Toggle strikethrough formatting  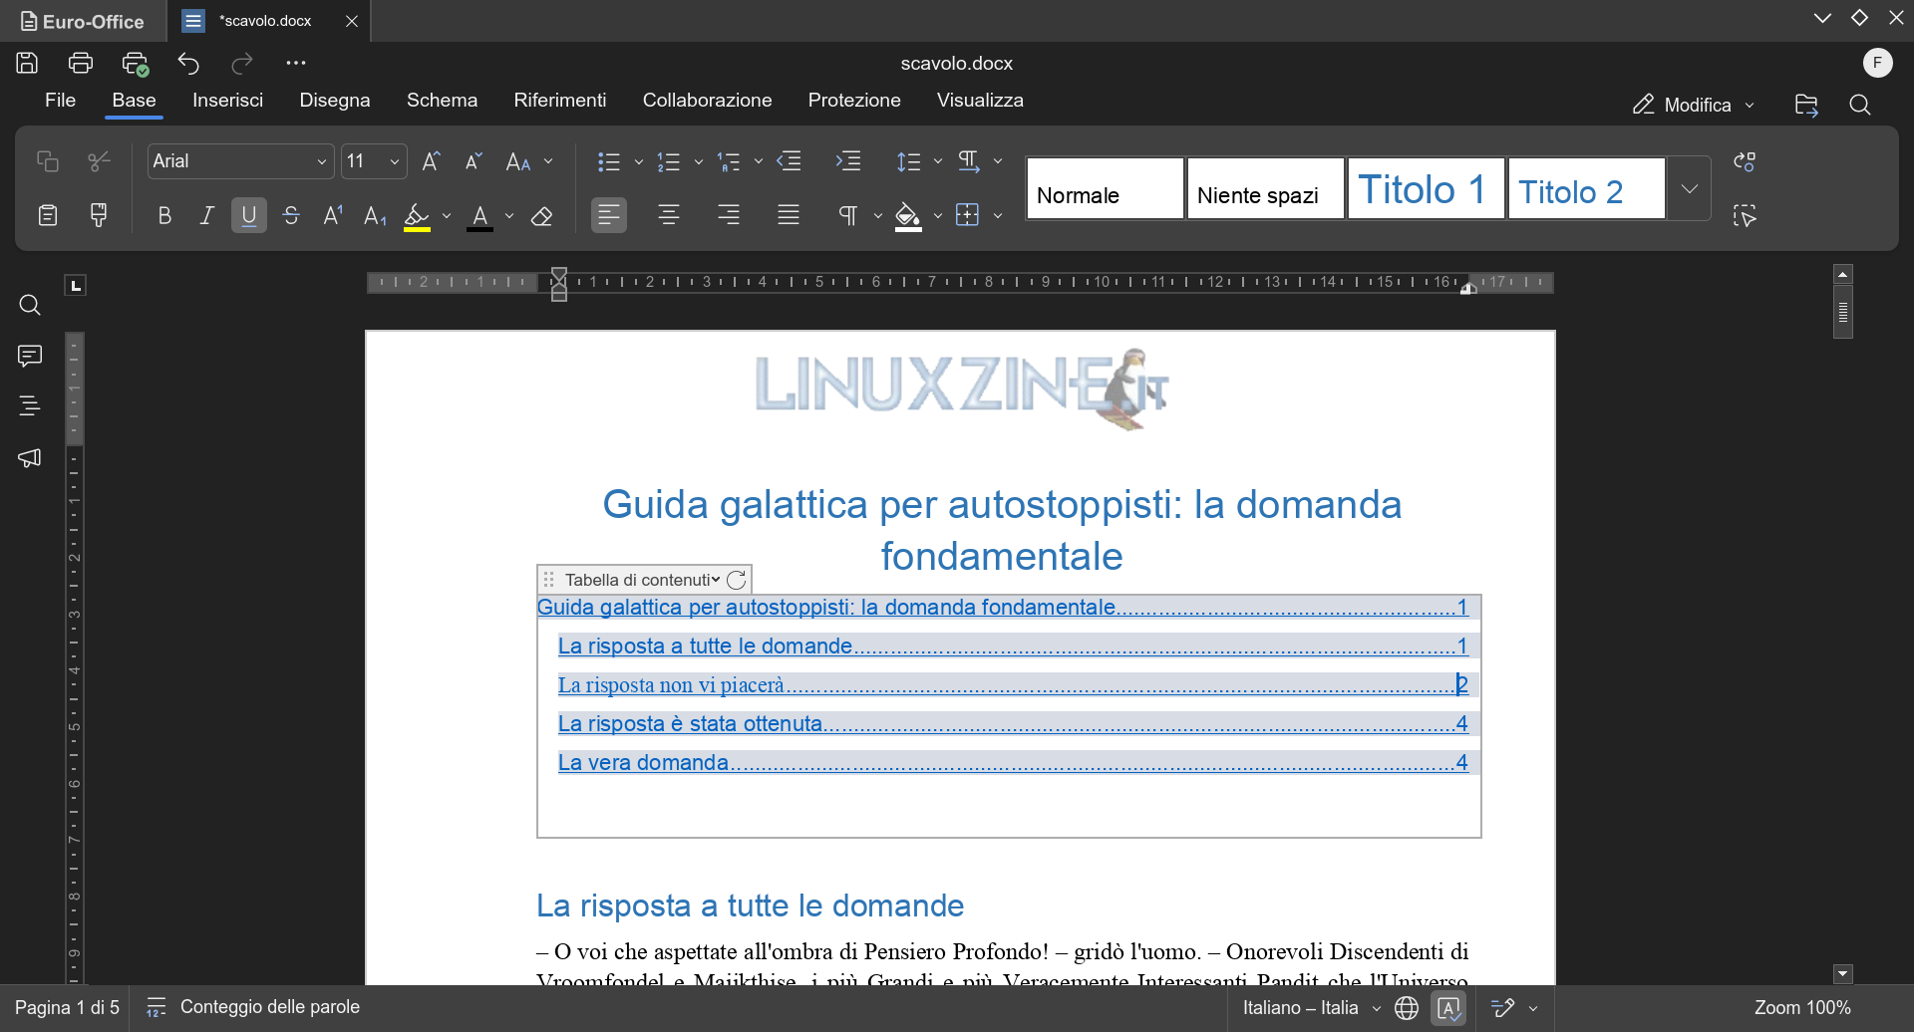pos(291,215)
